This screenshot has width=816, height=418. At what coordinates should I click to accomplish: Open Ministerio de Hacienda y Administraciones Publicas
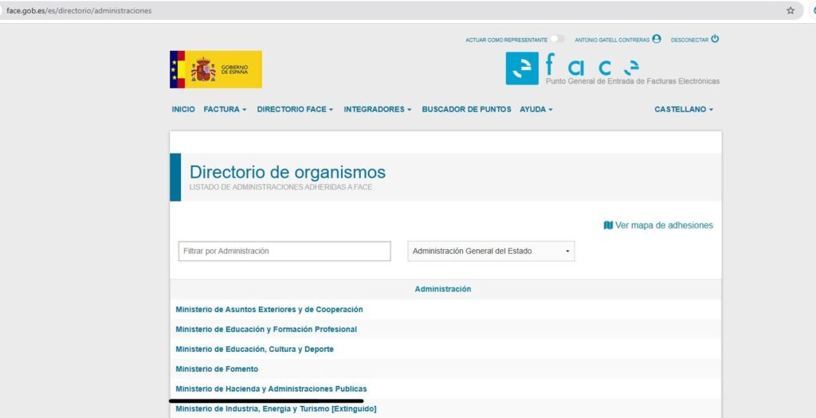tap(271, 389)
